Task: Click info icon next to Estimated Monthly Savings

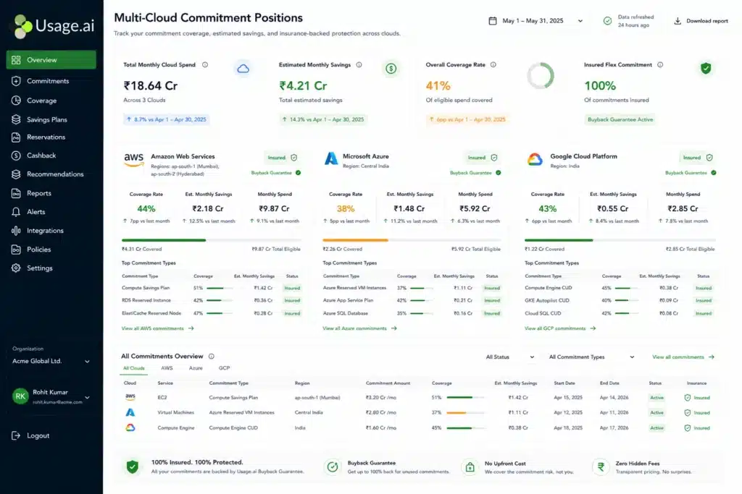Action: [359, 64]
